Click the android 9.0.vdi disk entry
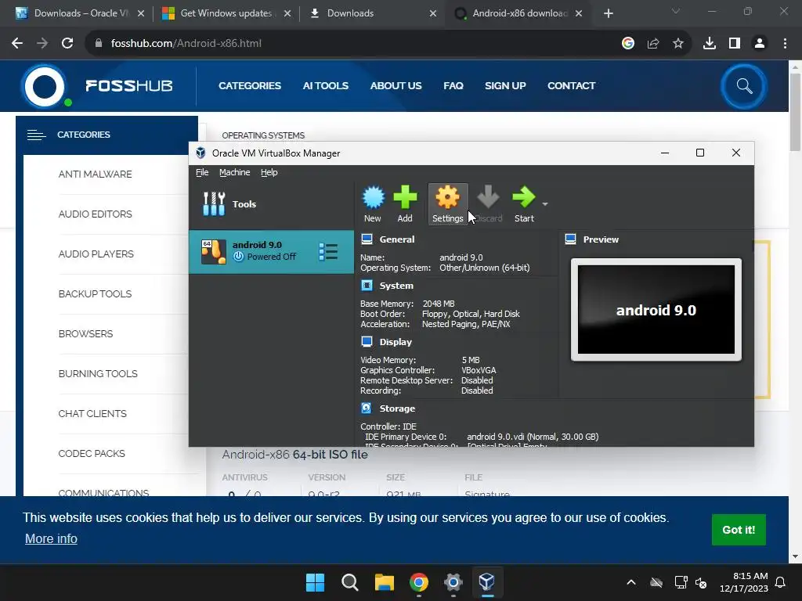The width and height of the screenshot is (802, 601). pyautogui.click(x=533, y=437)
